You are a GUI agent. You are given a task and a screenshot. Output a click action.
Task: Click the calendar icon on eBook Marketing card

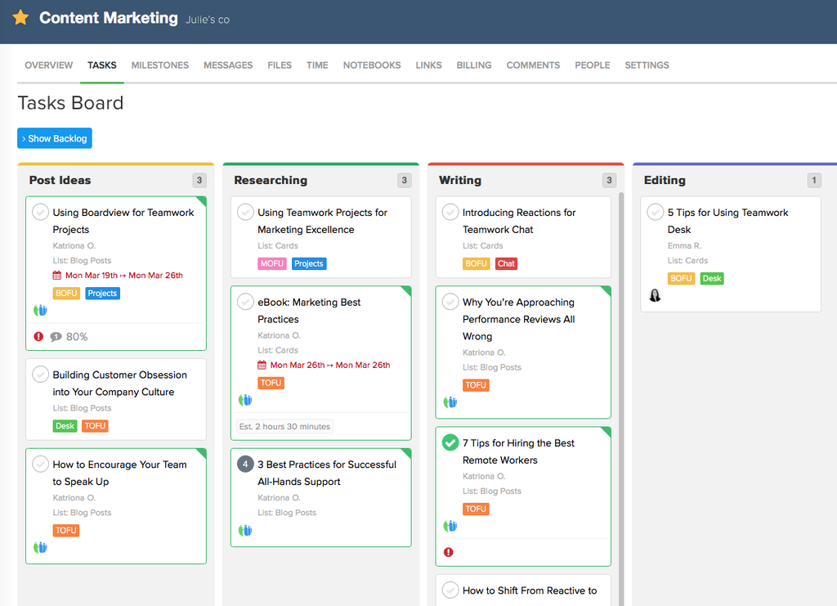pyautogui.click(x=262, y=366)
